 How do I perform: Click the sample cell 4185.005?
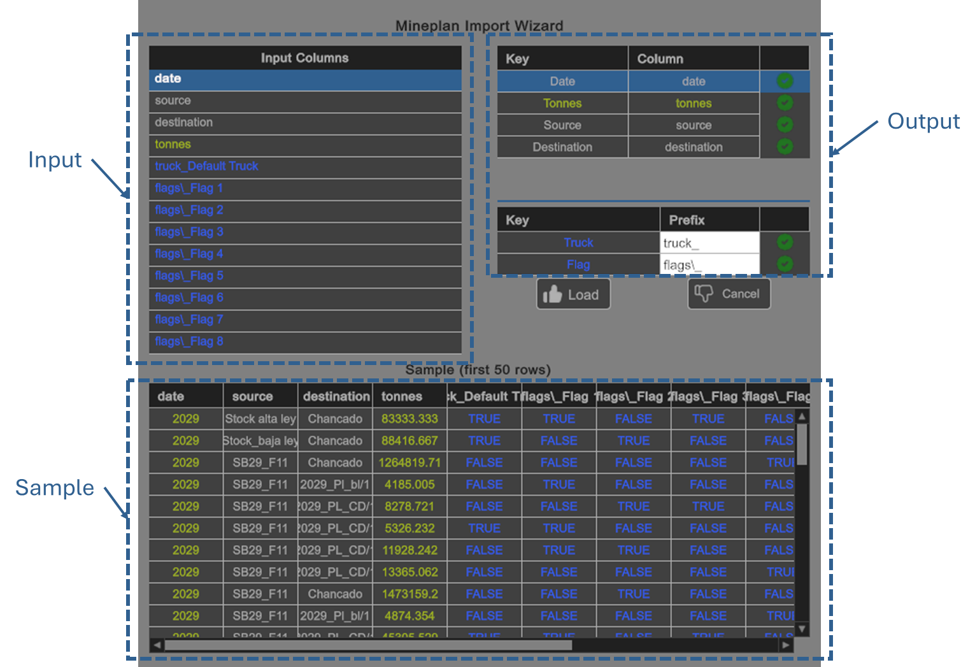(409, 485)
